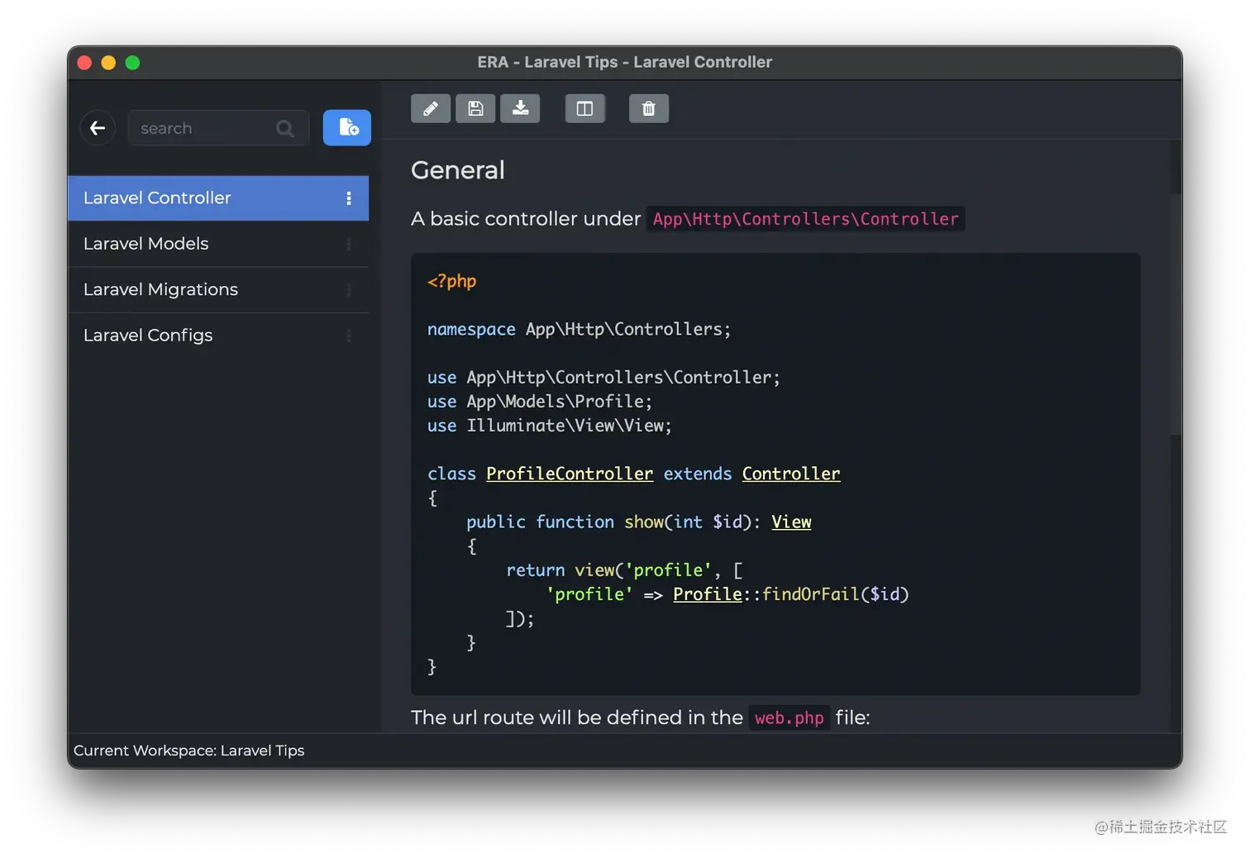
Task: Click the web.php inline code
Action: pyautogui.click(x=790, y=717)
